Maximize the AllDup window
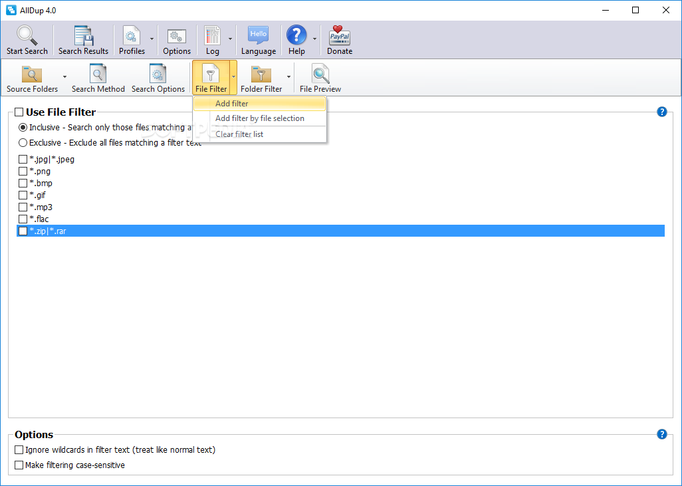Image resolution: width=682 pixels, height=486 pixels. pyautogui.click(x=635, y=10)
